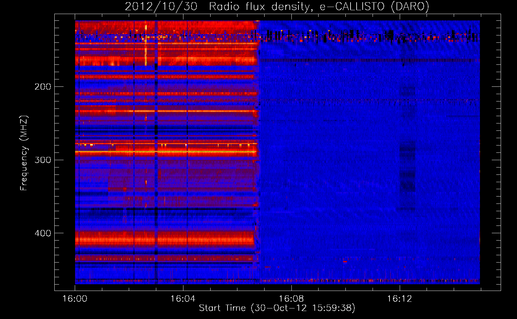Select the 16:08 time tick label
The width and height of the screenshot is (517, 319).
pyautogui.click(x=291, y=299)
